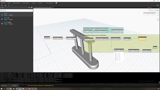Open the Пакеты menu
Viewport: 160px width, 90px height.
(34, 3)
